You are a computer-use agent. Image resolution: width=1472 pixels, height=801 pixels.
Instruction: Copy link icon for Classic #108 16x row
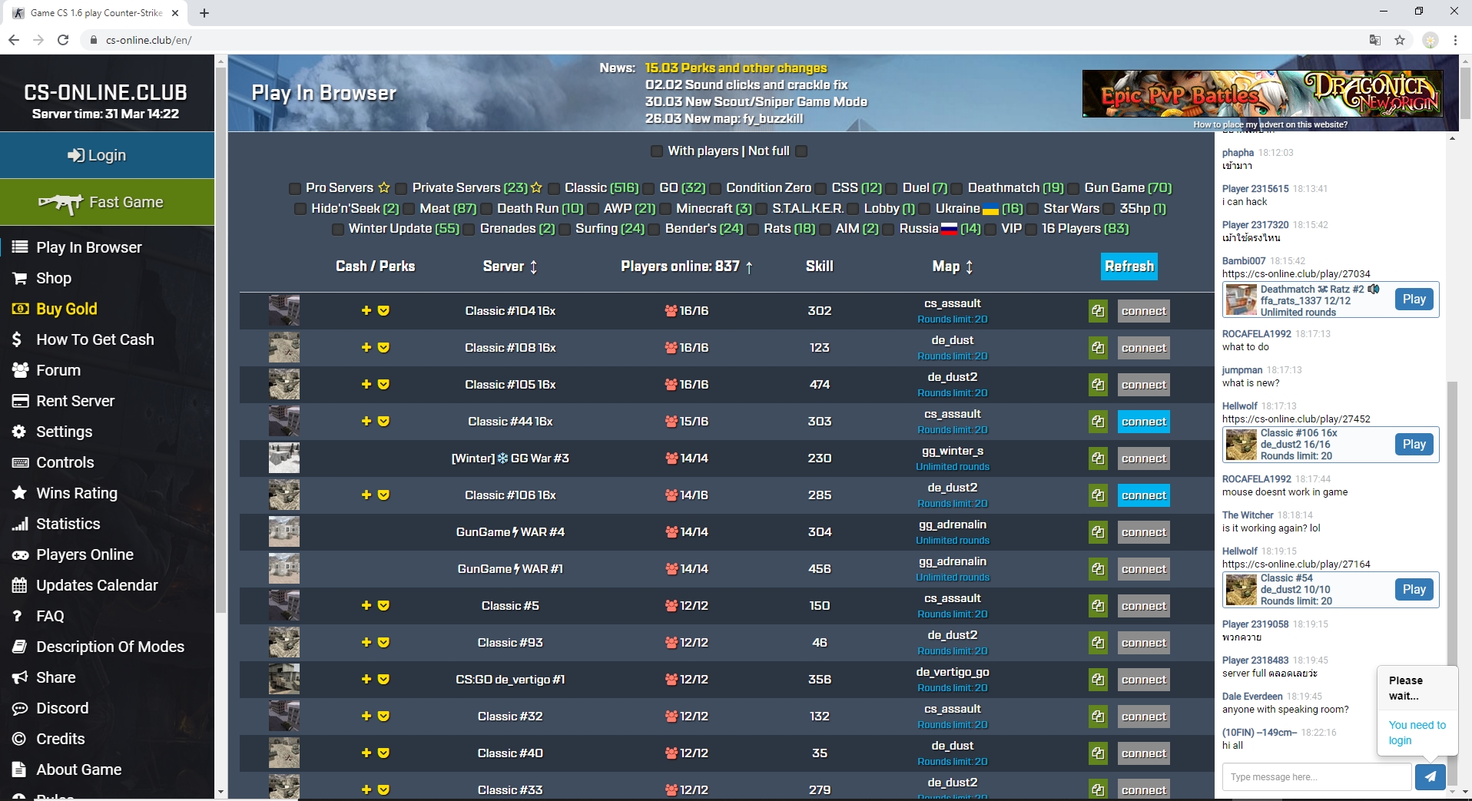point(1098,348)
